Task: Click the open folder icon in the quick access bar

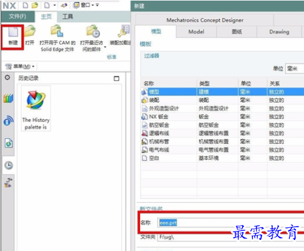Action: click(x=35, y=5)
